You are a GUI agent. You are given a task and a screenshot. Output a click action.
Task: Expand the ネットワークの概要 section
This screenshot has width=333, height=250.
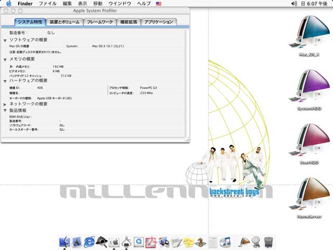click(x=5, y=104)
